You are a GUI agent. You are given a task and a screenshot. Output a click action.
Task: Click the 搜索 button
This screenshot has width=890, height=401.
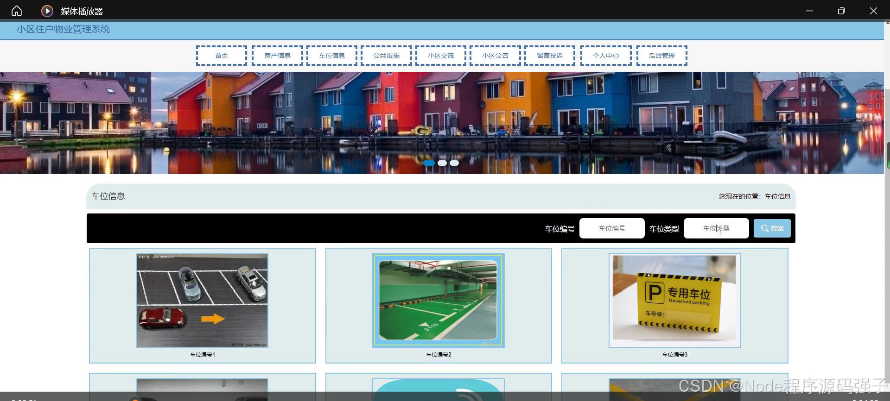[772, 228]
